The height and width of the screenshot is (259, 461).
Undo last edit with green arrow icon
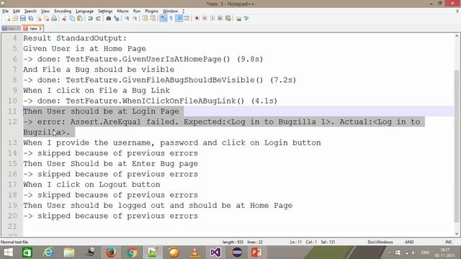90,19
